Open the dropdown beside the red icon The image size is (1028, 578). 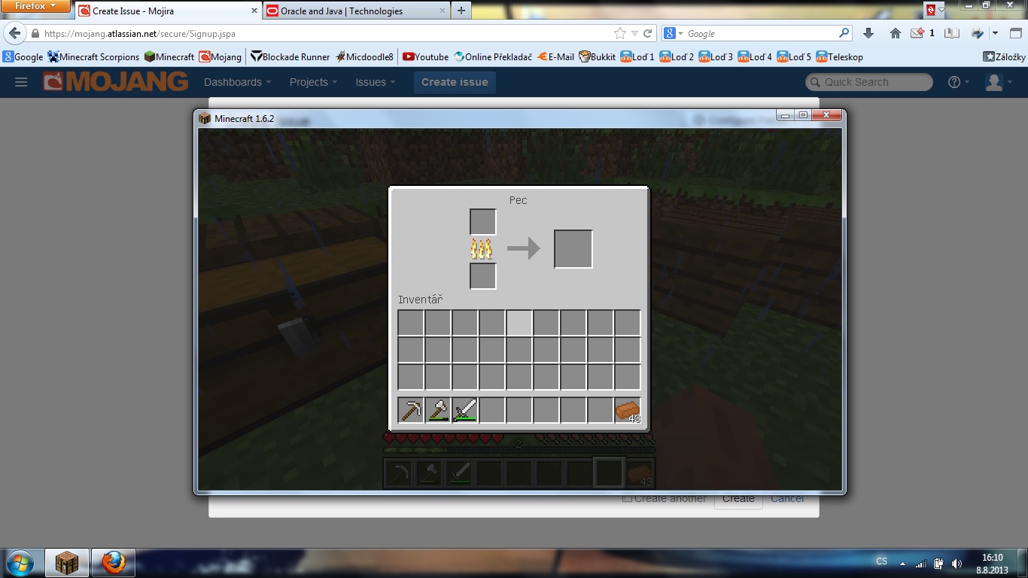pos(943,10)
